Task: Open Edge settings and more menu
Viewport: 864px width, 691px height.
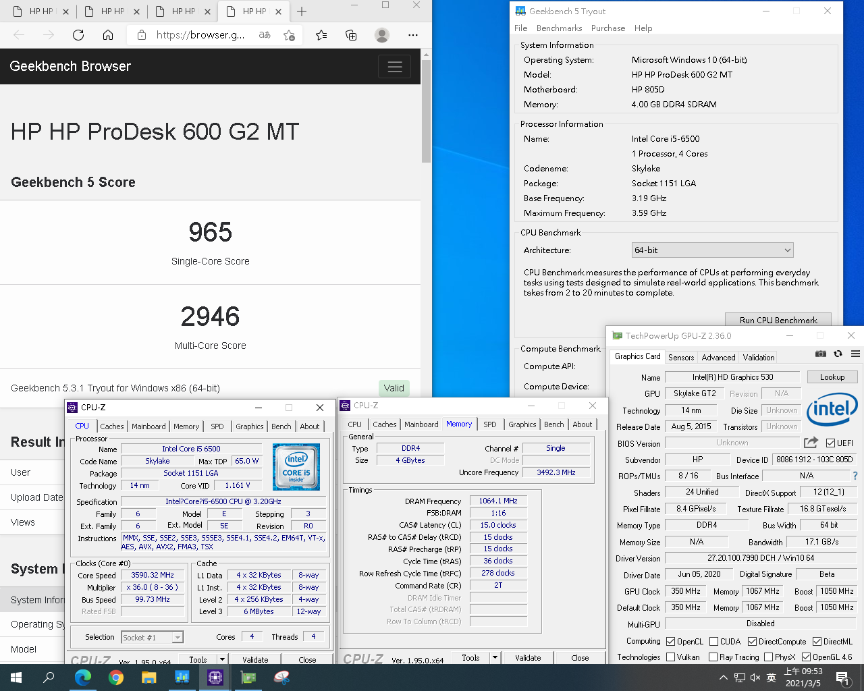Action: click(413, 35)
